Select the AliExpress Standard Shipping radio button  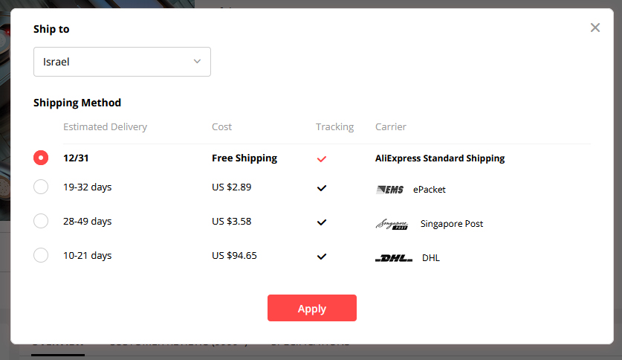41,158
